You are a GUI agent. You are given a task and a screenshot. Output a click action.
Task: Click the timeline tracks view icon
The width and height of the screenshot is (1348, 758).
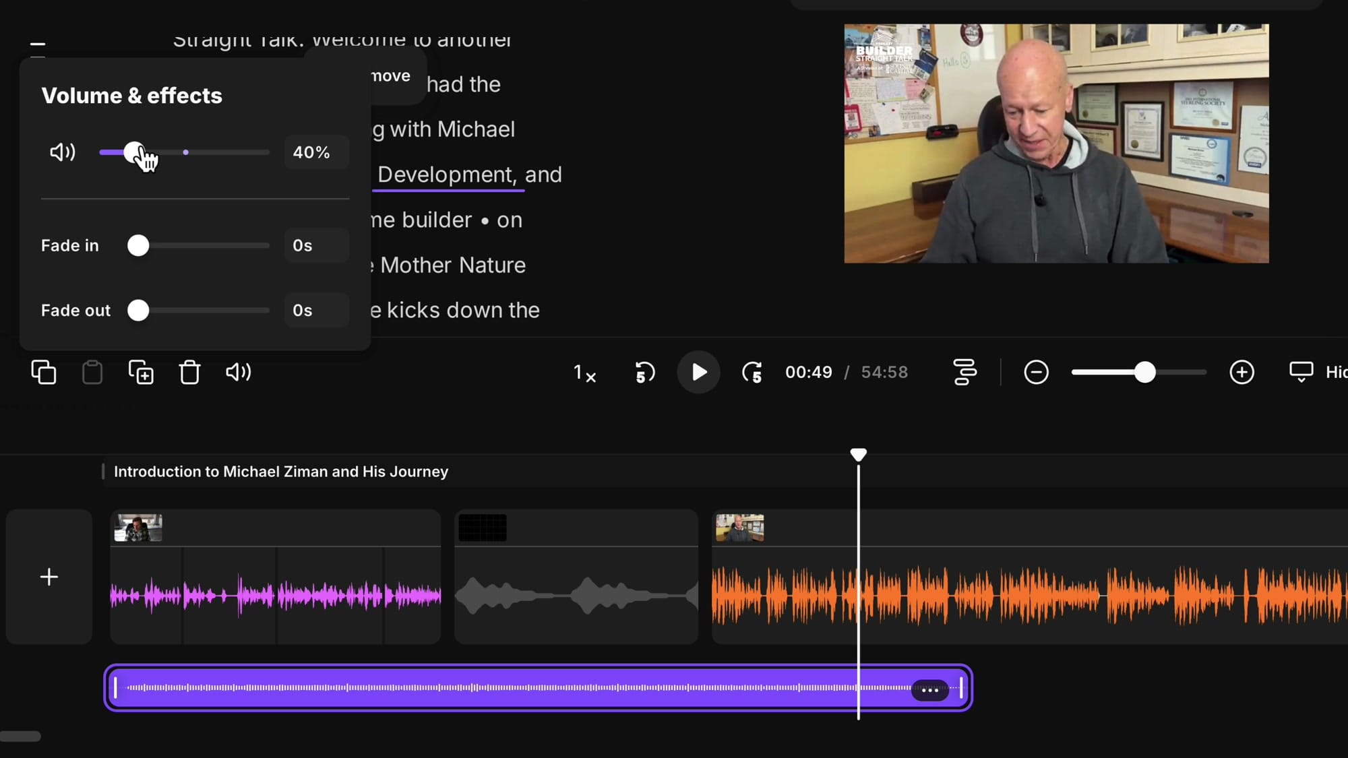pos(964,372)
